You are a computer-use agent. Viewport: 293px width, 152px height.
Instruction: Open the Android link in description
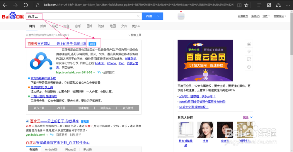(100, 63)
